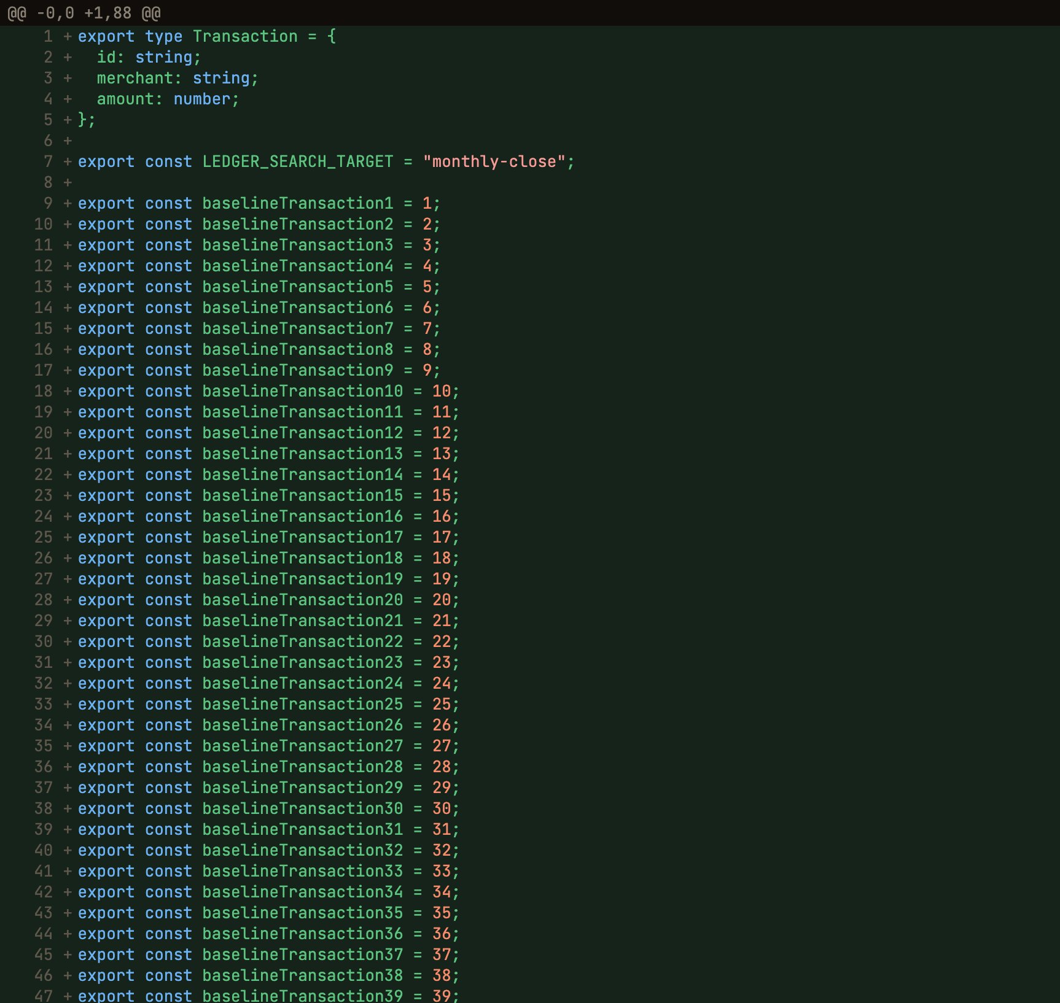Click the baselineTransaction25 identifier
Viewport: 1060px width, 1003px height.
pos(303,704)
